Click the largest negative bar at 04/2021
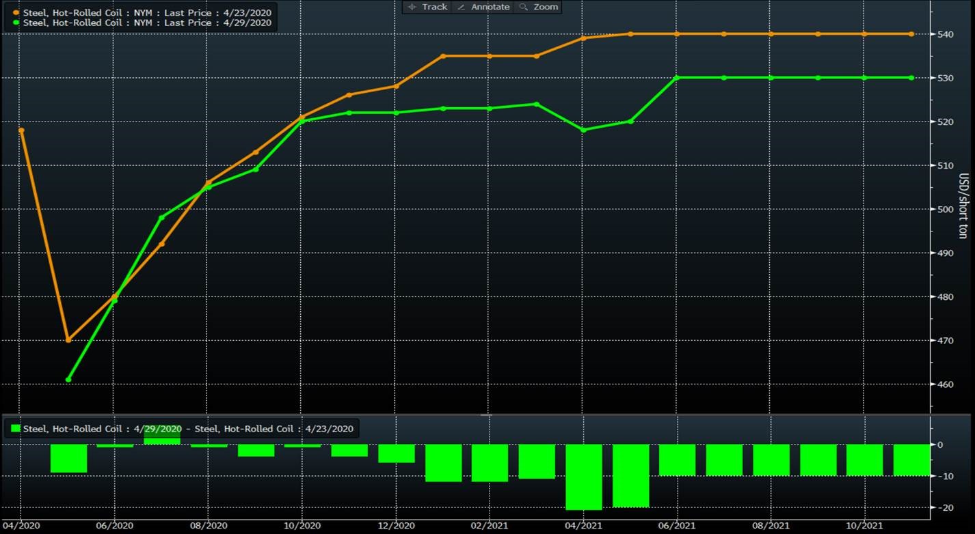Screen dimensions: 975x534 coord(584,477)
